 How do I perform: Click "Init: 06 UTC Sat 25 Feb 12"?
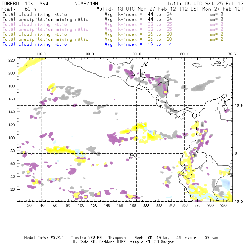(x=205, y=4)
